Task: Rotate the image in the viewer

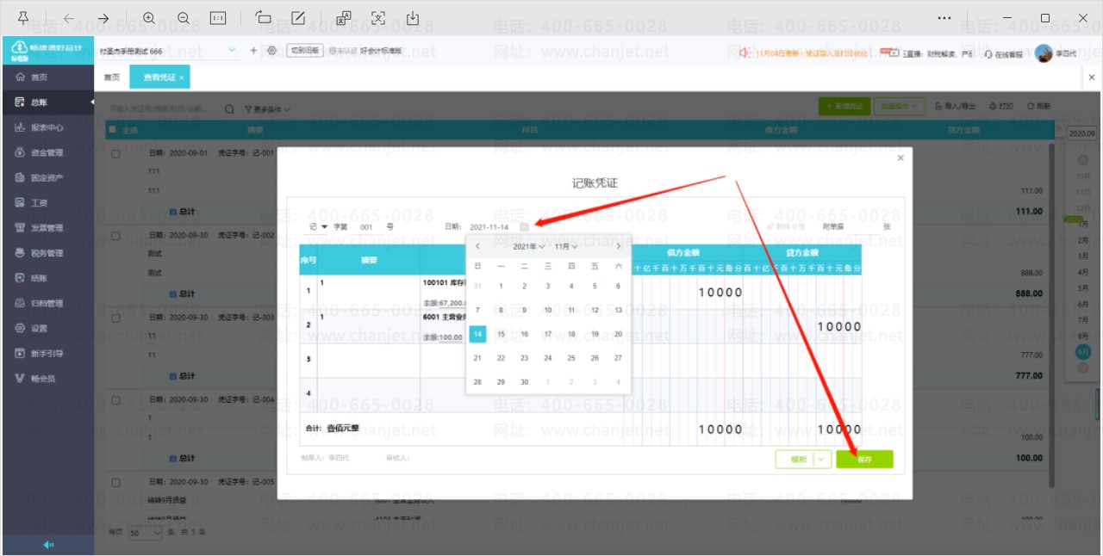Action: pyautogui.click(x=263, y=17)
